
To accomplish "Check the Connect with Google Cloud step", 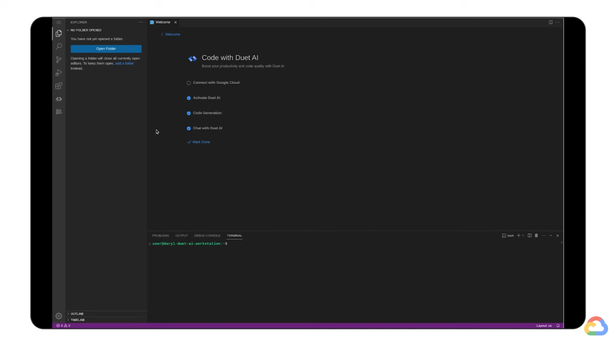I will pyautogui.click(x=189, y=83).
